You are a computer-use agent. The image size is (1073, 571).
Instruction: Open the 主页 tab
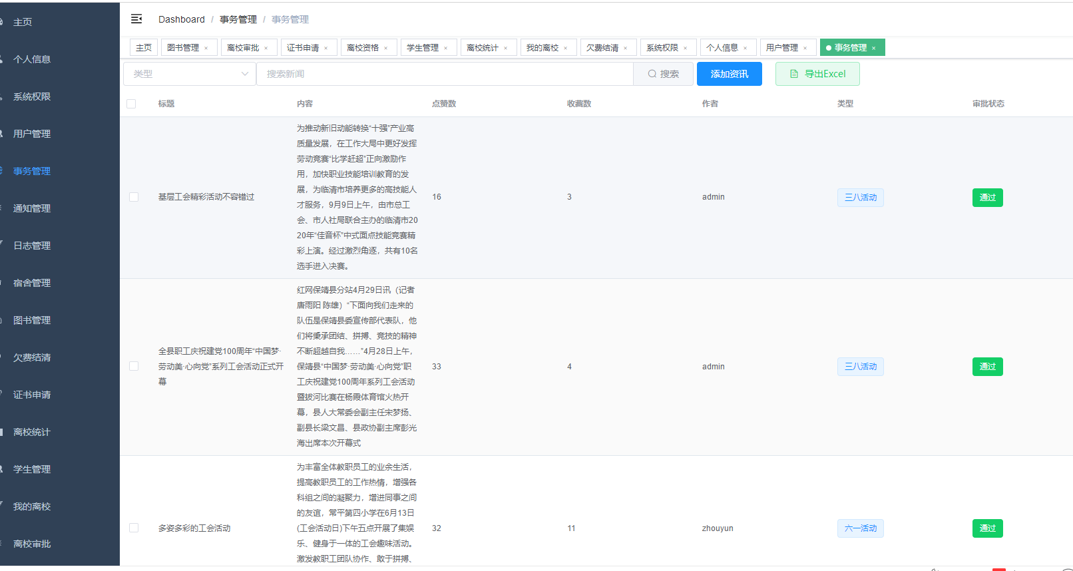144,48
